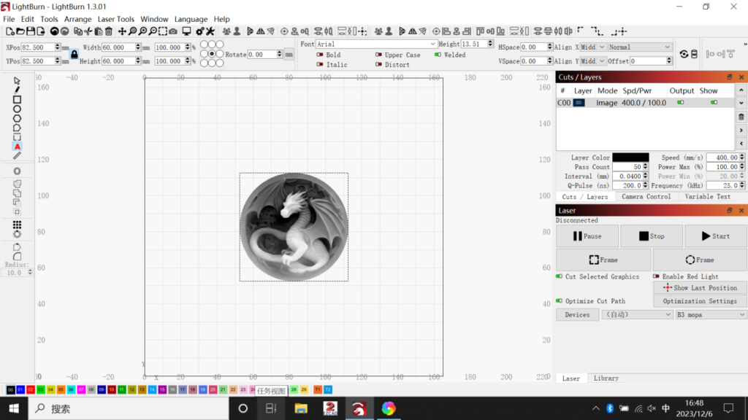
Task: Click the Save file icon
Action: [31, 31]
